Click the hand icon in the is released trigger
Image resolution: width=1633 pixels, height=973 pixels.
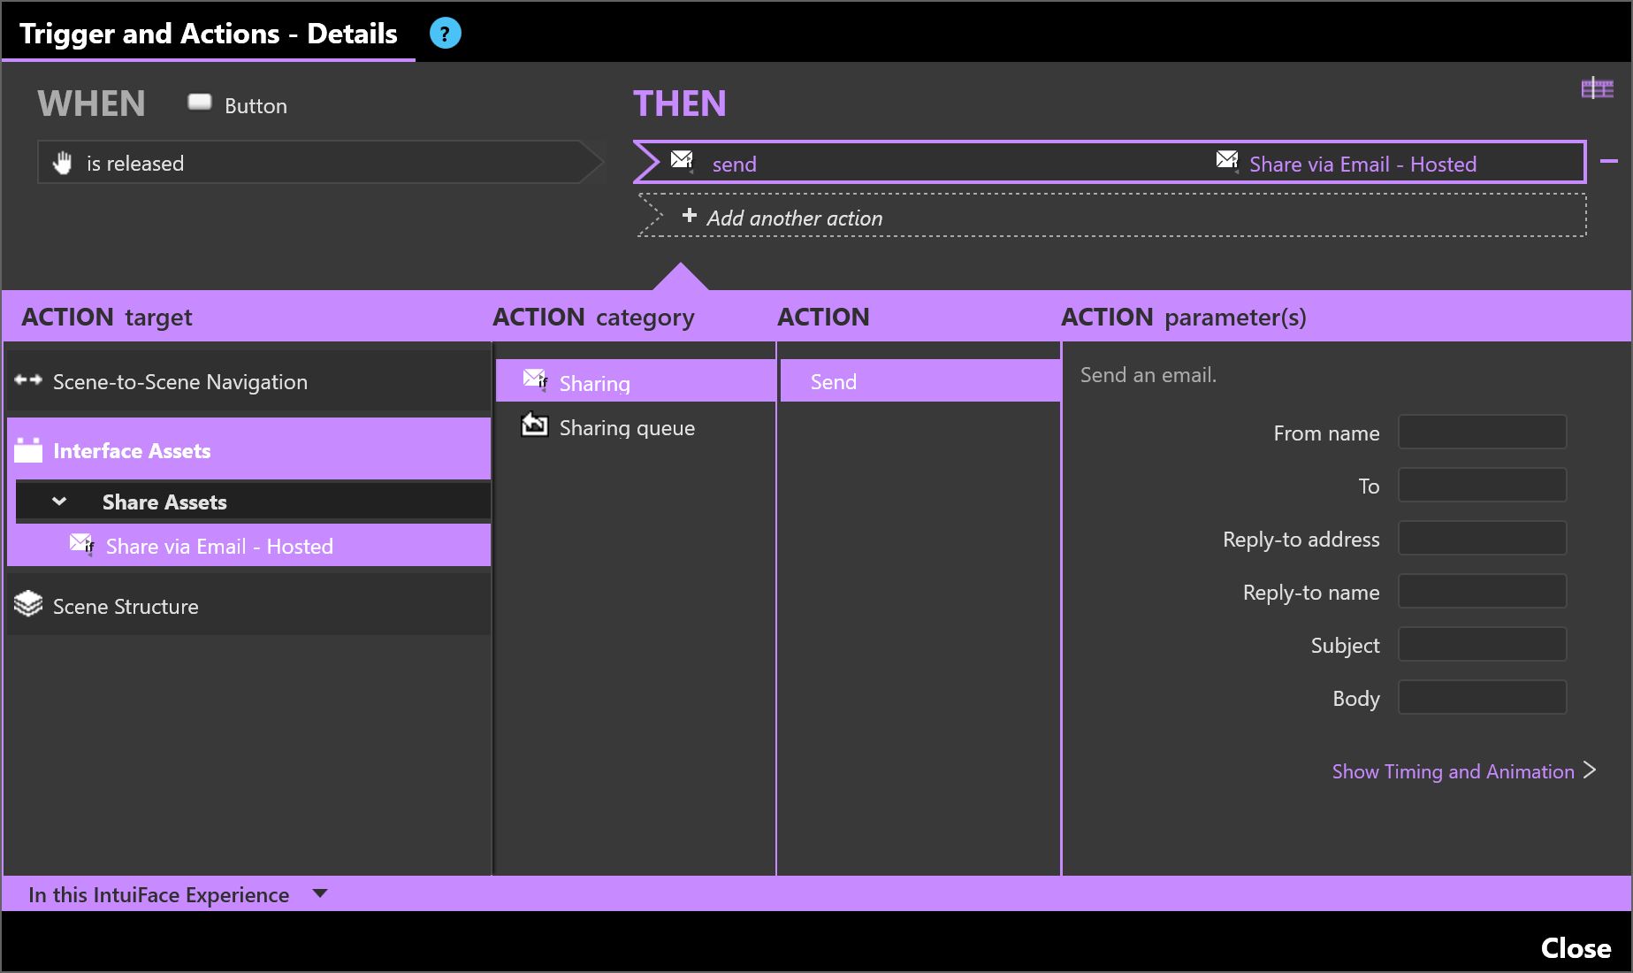[63, 163]
